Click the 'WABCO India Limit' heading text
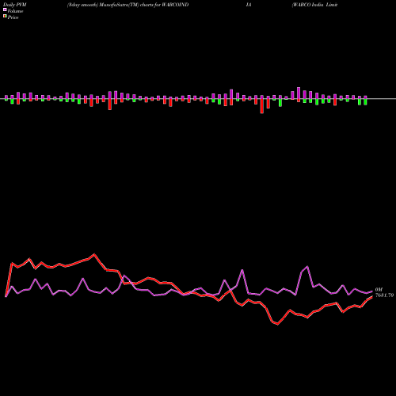 [315, 5]
